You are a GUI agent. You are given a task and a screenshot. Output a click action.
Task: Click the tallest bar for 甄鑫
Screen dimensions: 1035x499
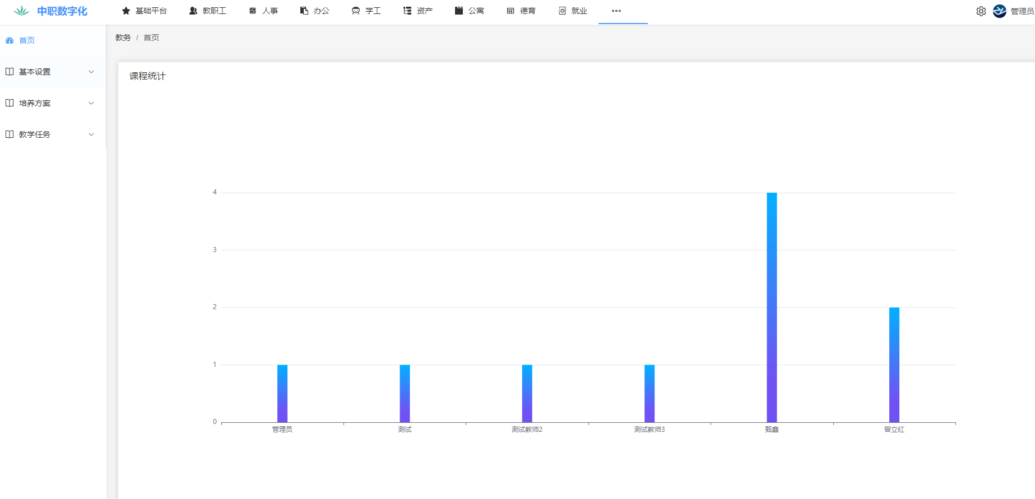tap(772, 307)
